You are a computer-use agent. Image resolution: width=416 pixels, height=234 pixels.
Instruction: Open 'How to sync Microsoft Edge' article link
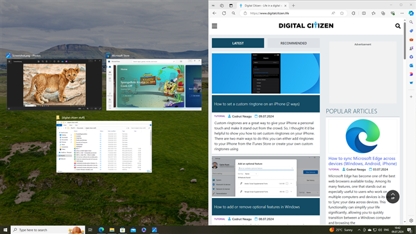363,161
